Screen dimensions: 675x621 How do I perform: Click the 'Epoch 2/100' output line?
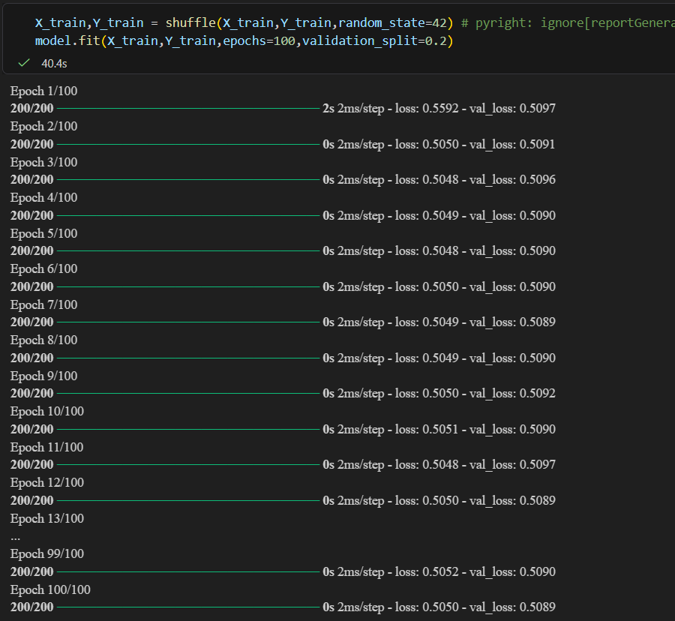(x=44, y=127)
